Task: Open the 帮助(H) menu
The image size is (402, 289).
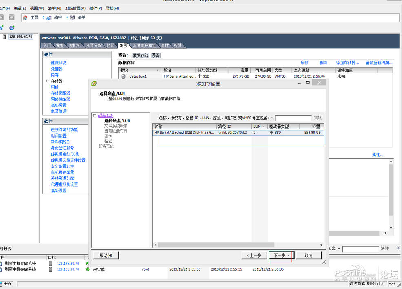Action: pyautogui.click(x=112, y=8)
